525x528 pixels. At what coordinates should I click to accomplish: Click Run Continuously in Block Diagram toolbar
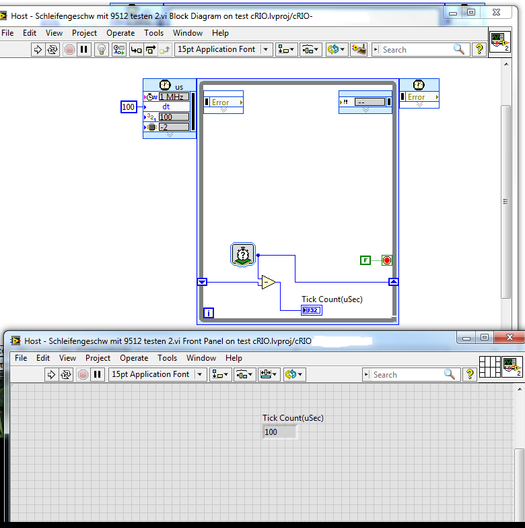[x=53, y=50]
